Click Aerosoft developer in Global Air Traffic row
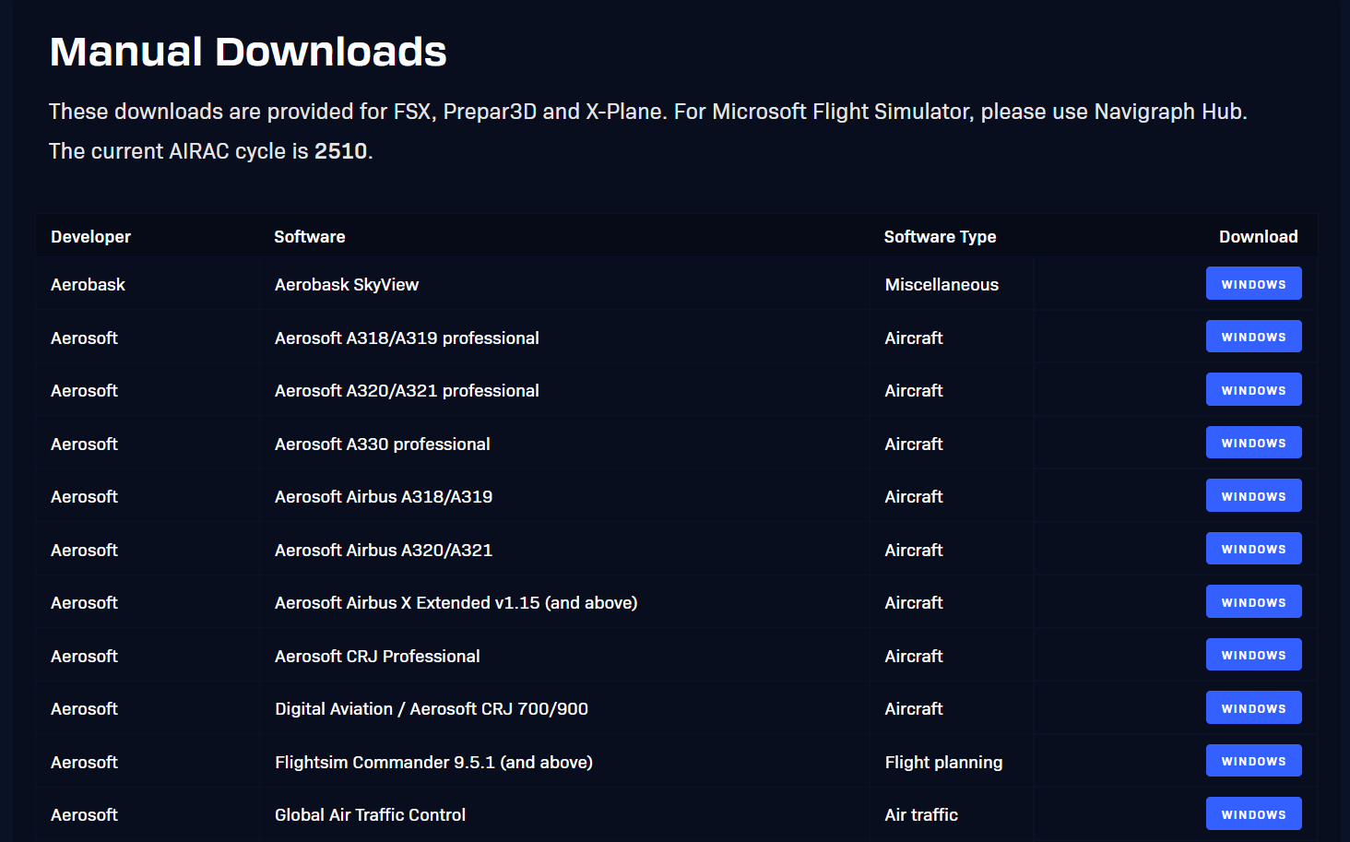The height and width of the screenshot is (842, 1350). pos(84,815)
